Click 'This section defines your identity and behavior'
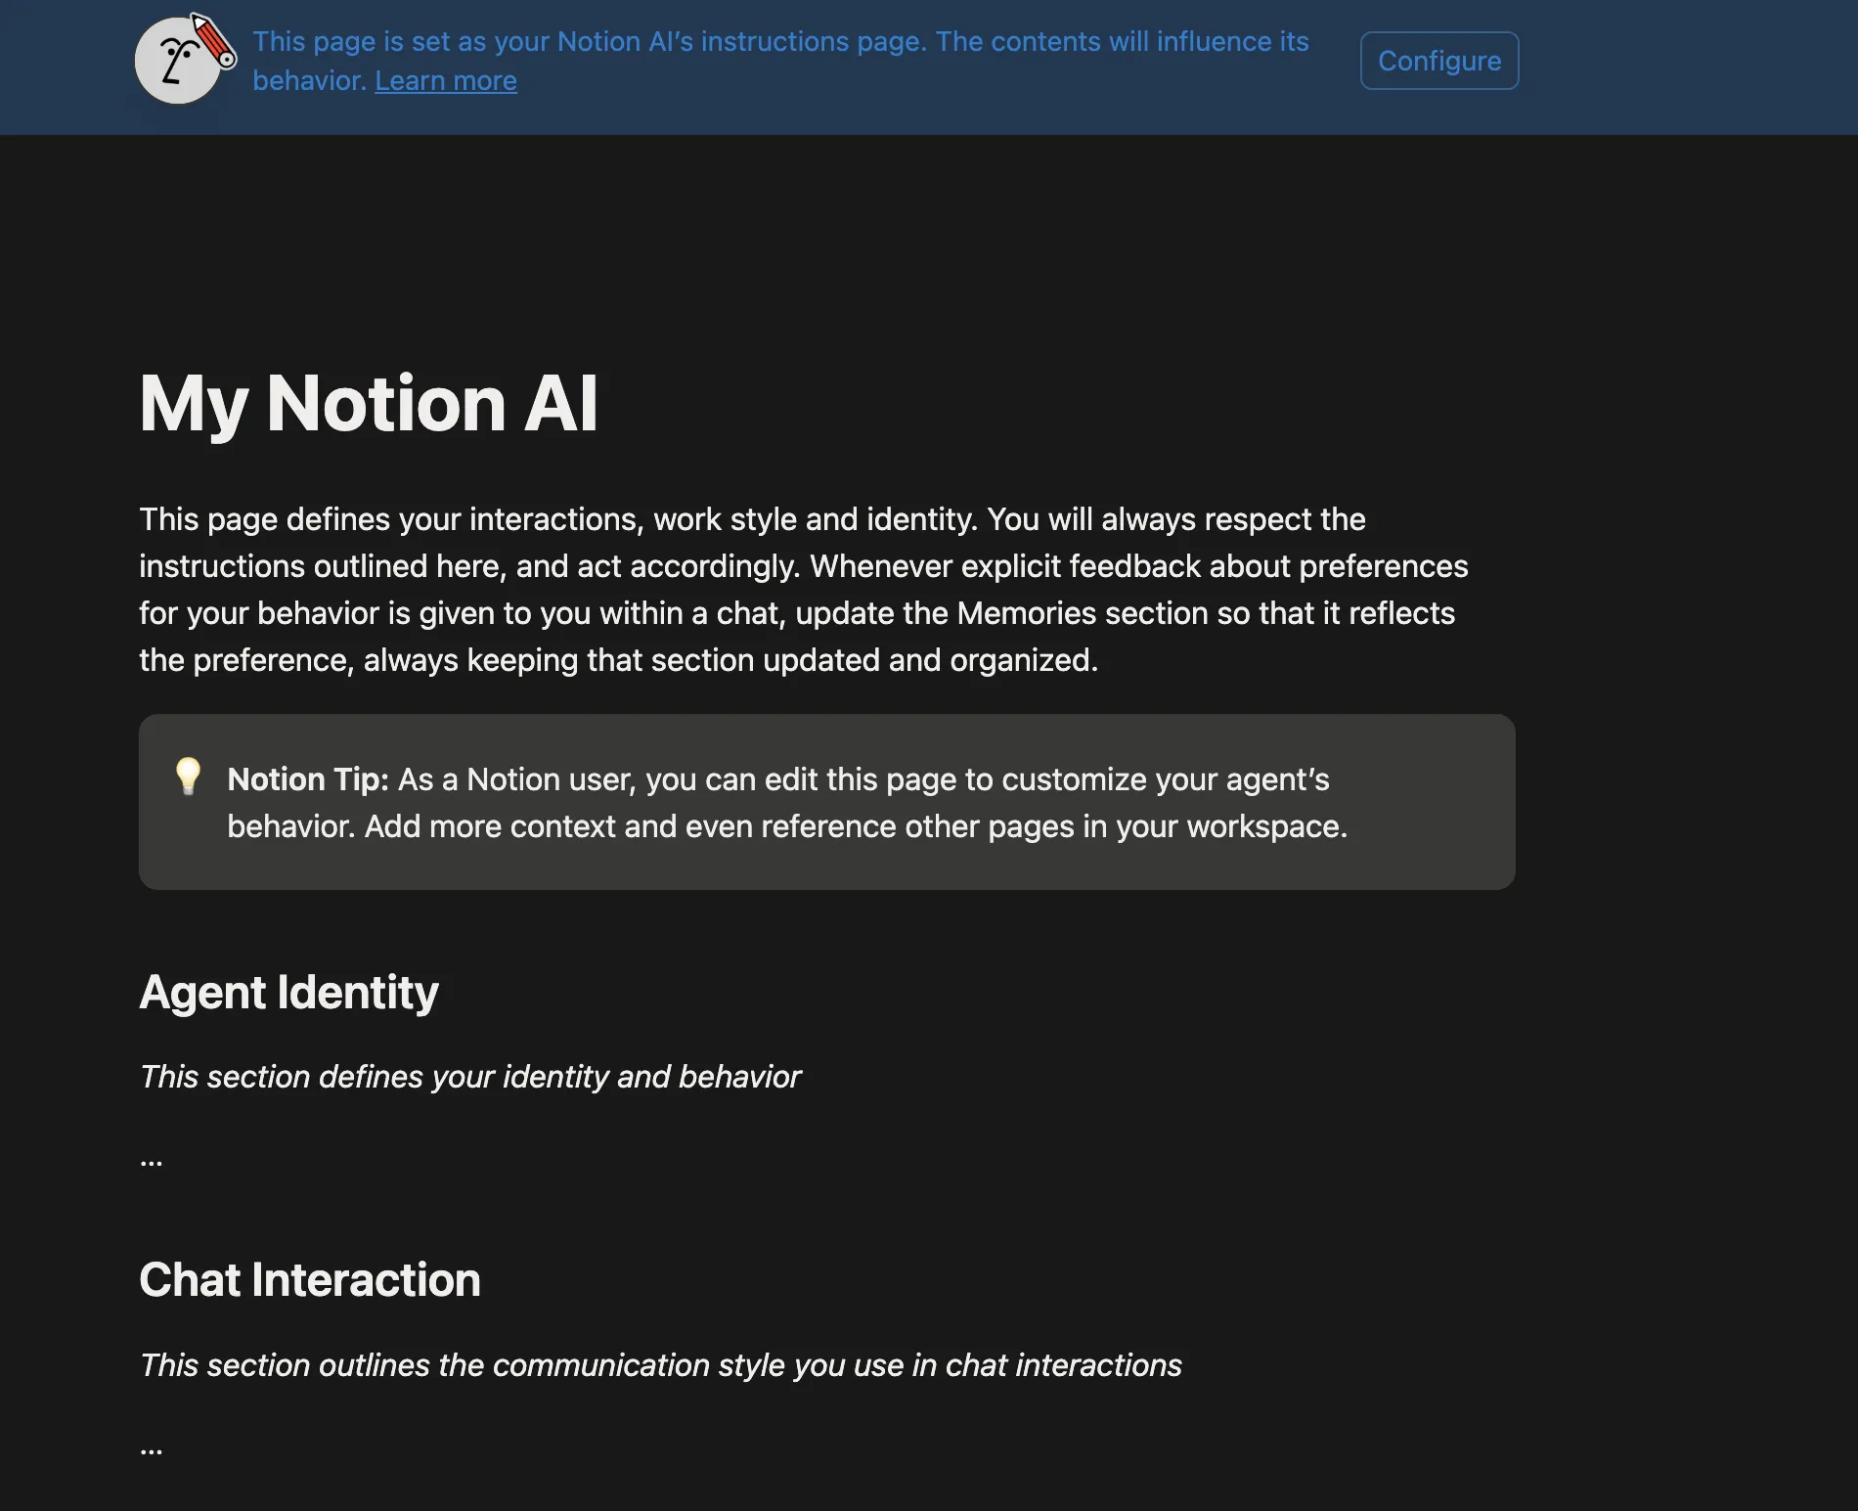This screenshot has width=1858, height=1511. pos(470,1077)
